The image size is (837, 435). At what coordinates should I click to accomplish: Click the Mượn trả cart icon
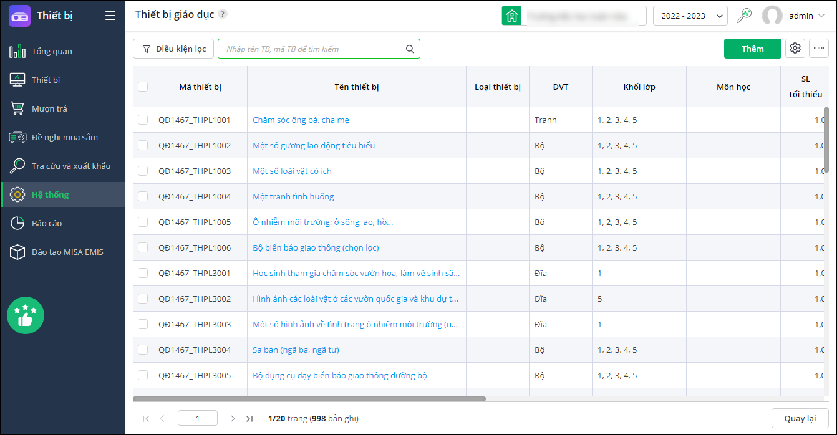pos(17,108)
